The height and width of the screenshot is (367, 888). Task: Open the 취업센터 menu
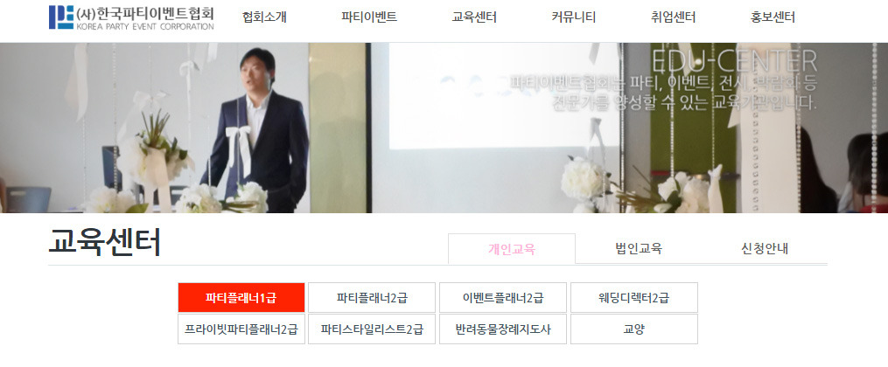coord(674,17)
